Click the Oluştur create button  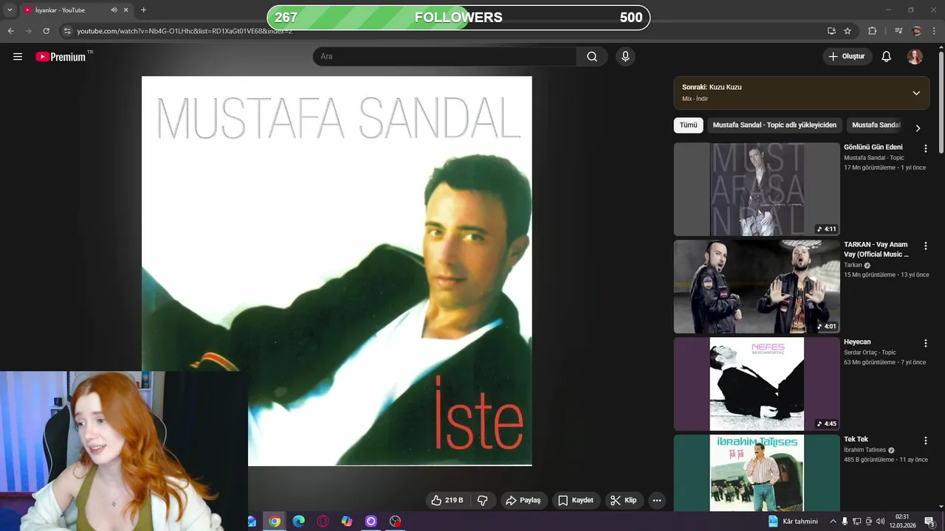pyautogui.click(x=847, y=57)
